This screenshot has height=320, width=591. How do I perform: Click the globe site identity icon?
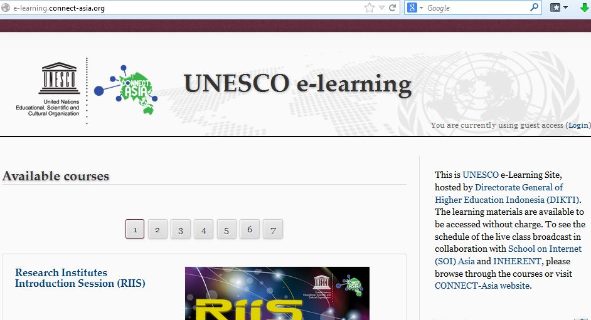coord(6,8)
